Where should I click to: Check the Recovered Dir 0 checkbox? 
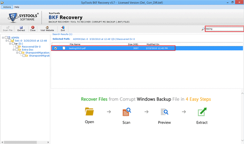(17, 46)
